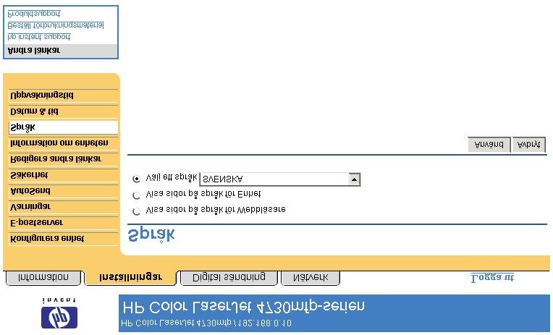
Task: Click the device address text '192.168.0.10'
Action: pyautogui.click(x=266, y=323)
